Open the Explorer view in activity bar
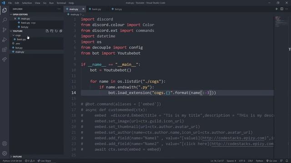This screenshot has width=291, height=163. 5,10
